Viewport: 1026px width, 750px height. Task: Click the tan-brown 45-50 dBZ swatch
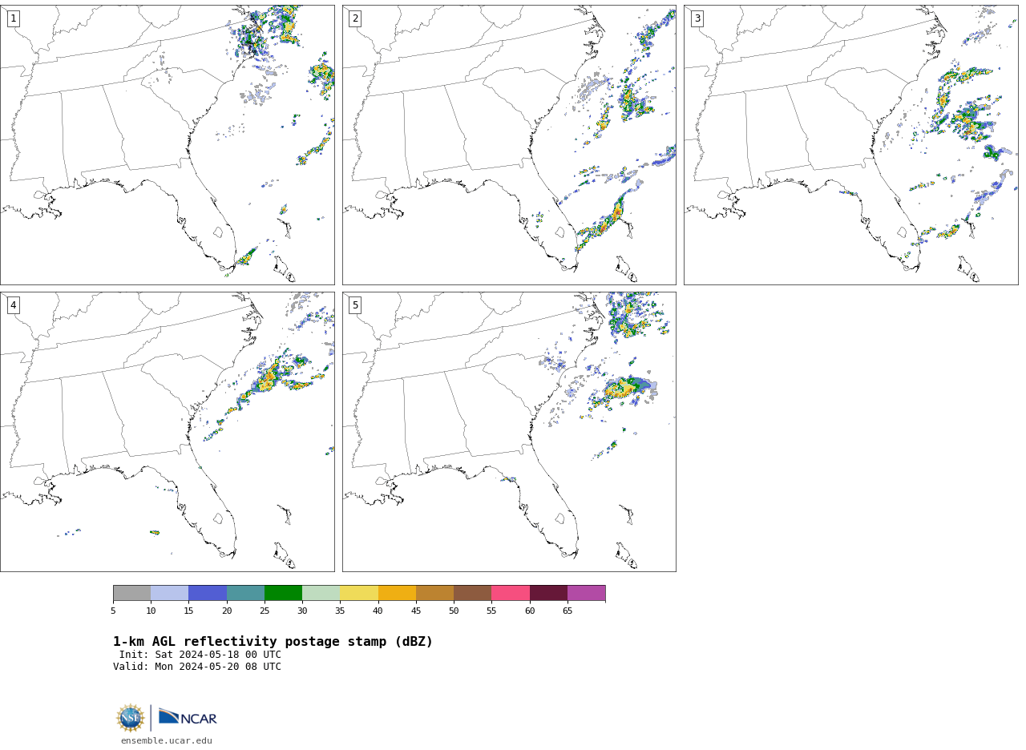click(434, 593)
